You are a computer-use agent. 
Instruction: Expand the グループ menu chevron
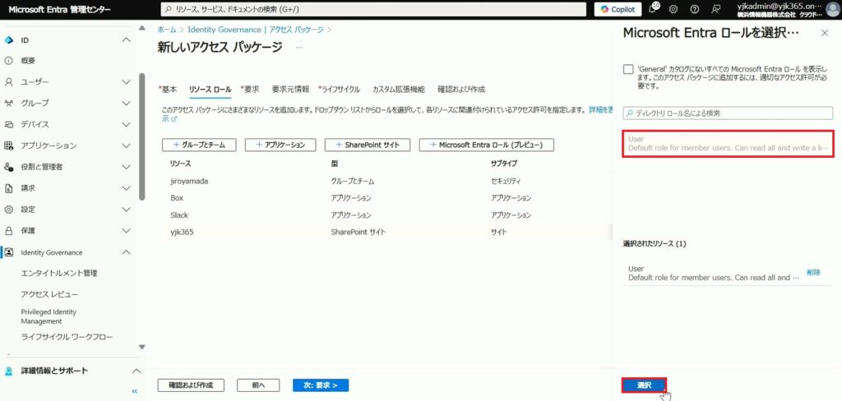coord(126,103)
